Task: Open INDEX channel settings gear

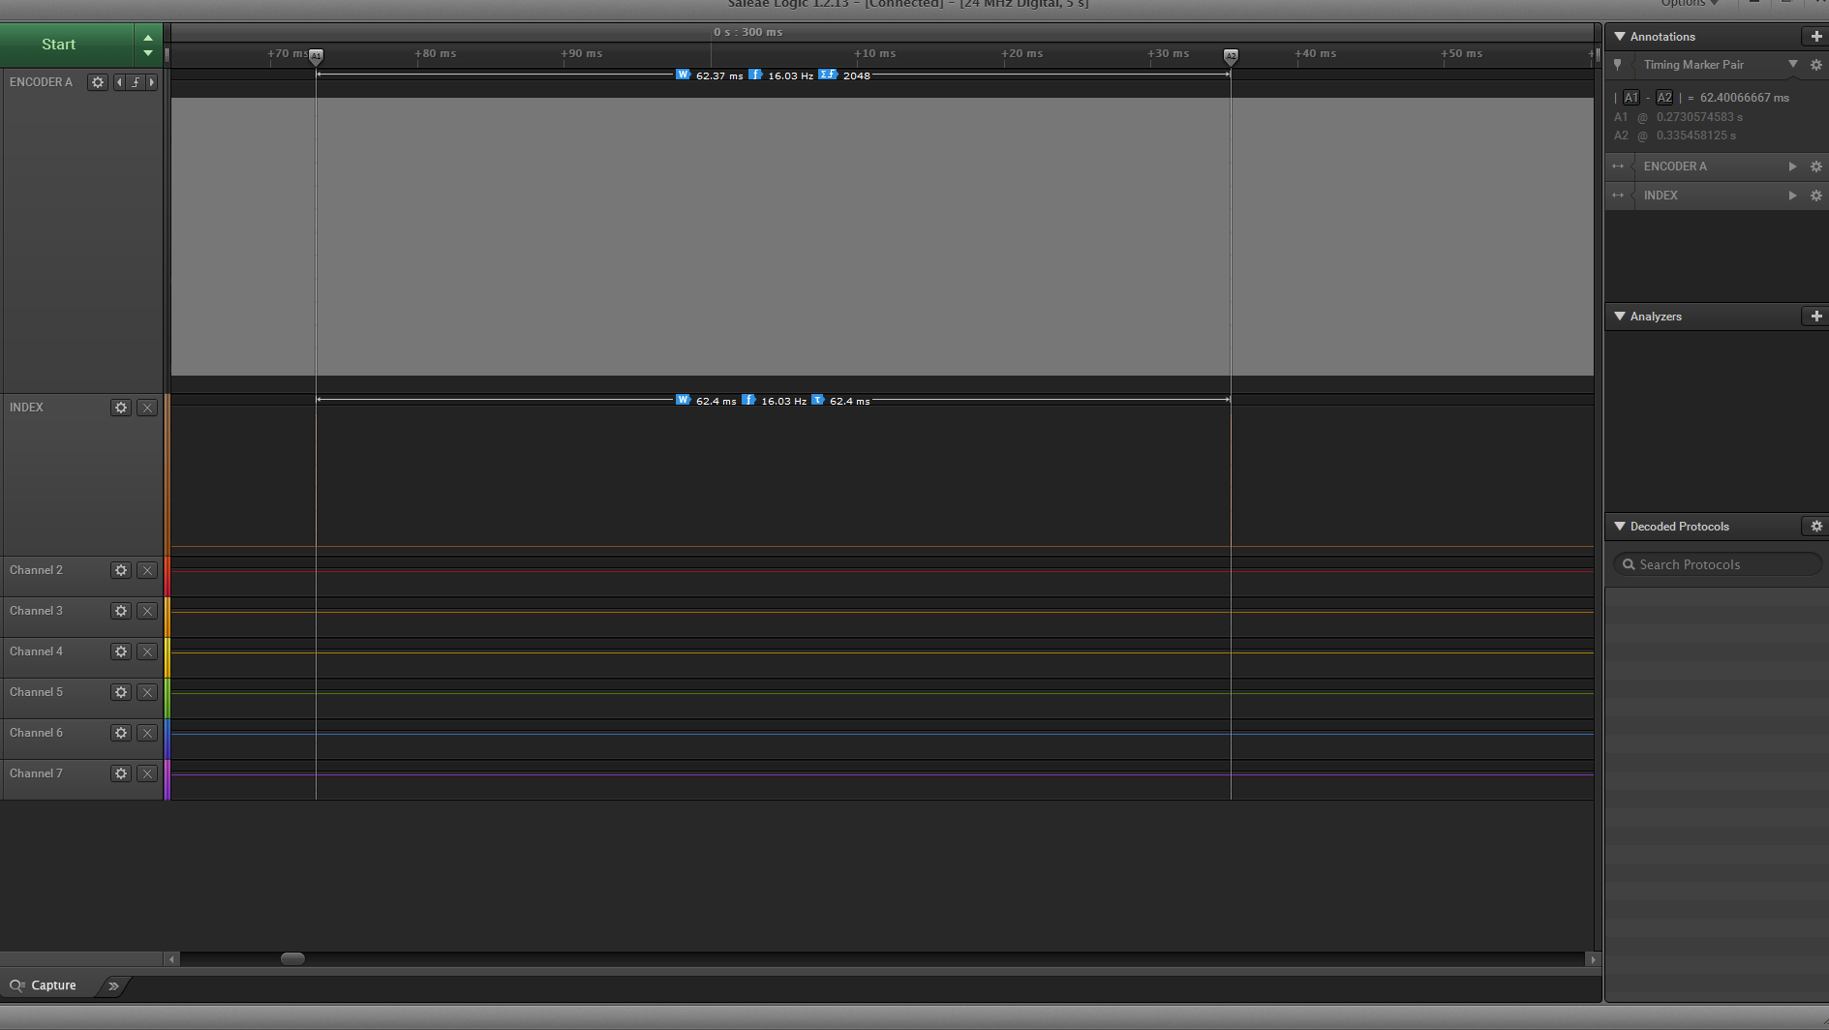Action: pyautogui.click(x=121, y=408)
